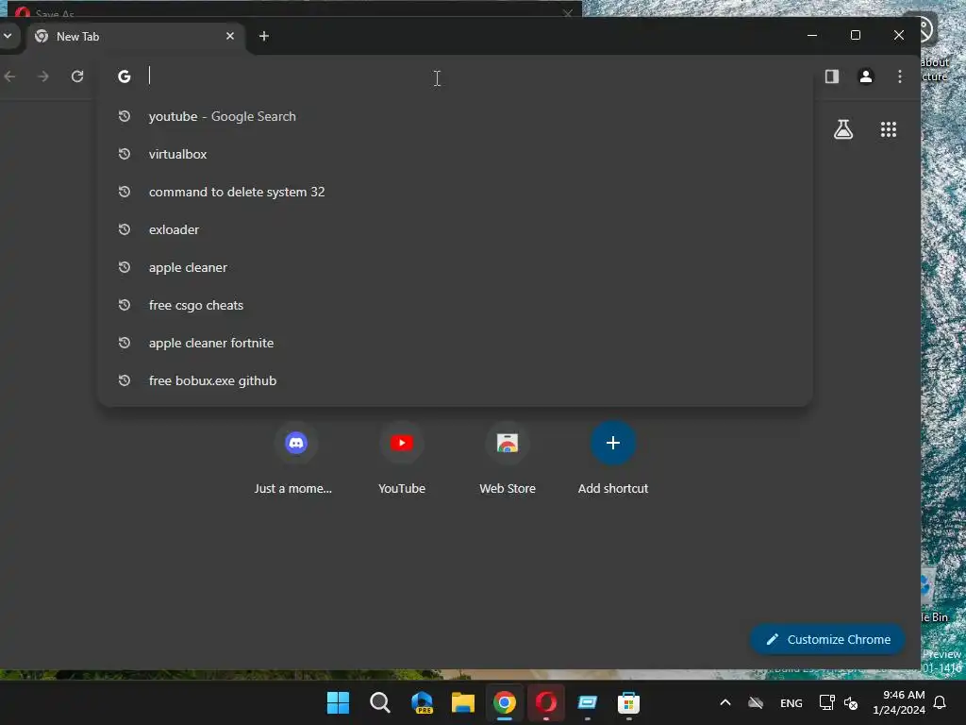966x725 pixels.
Task: Click the reload page icon
Action: 77,76
